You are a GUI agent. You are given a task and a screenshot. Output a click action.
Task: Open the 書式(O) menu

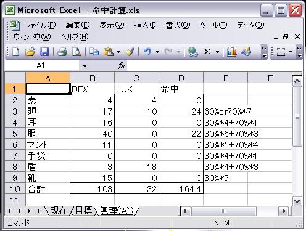pos(178,25)
